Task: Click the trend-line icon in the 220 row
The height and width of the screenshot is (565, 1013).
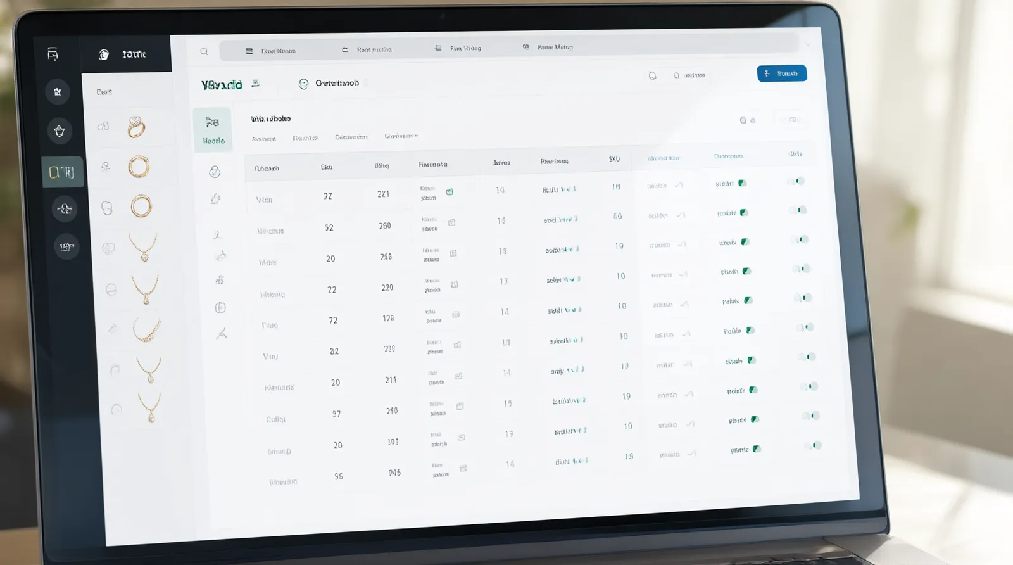Action: (x=683, y=274)
